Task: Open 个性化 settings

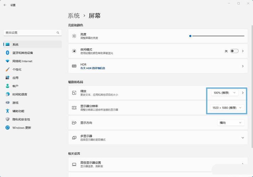Action: [33, 69]
